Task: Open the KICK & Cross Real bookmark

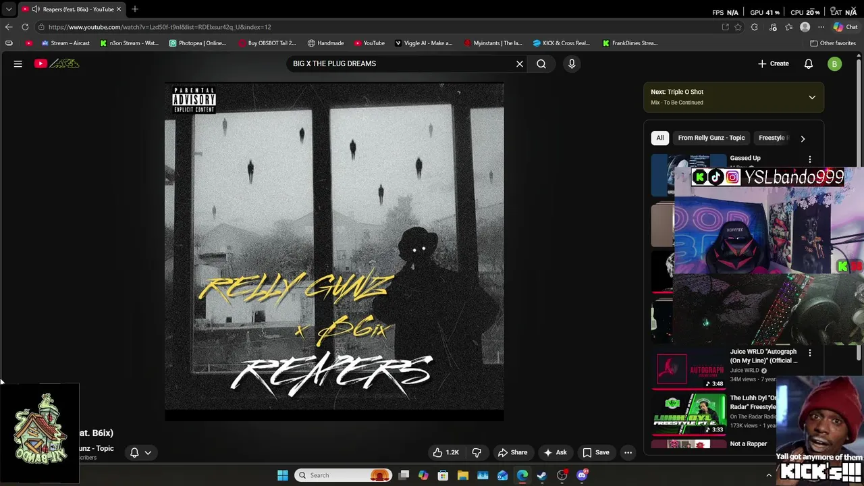Action: point(562,43)
